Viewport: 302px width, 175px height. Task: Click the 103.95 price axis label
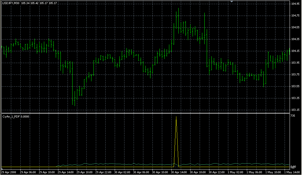(x=296, y=63)
